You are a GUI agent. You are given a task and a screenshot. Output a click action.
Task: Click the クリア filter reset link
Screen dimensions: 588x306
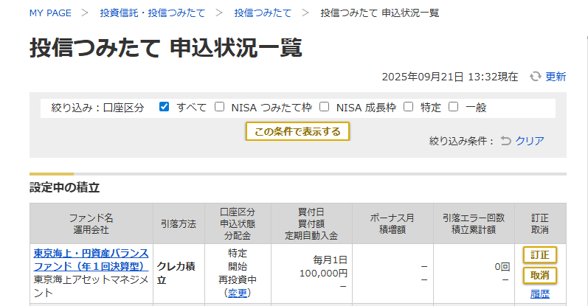[530, 141]
